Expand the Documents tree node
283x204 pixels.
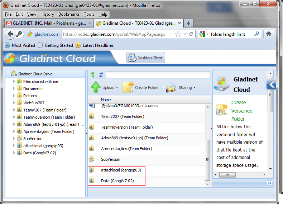(14, 88)
